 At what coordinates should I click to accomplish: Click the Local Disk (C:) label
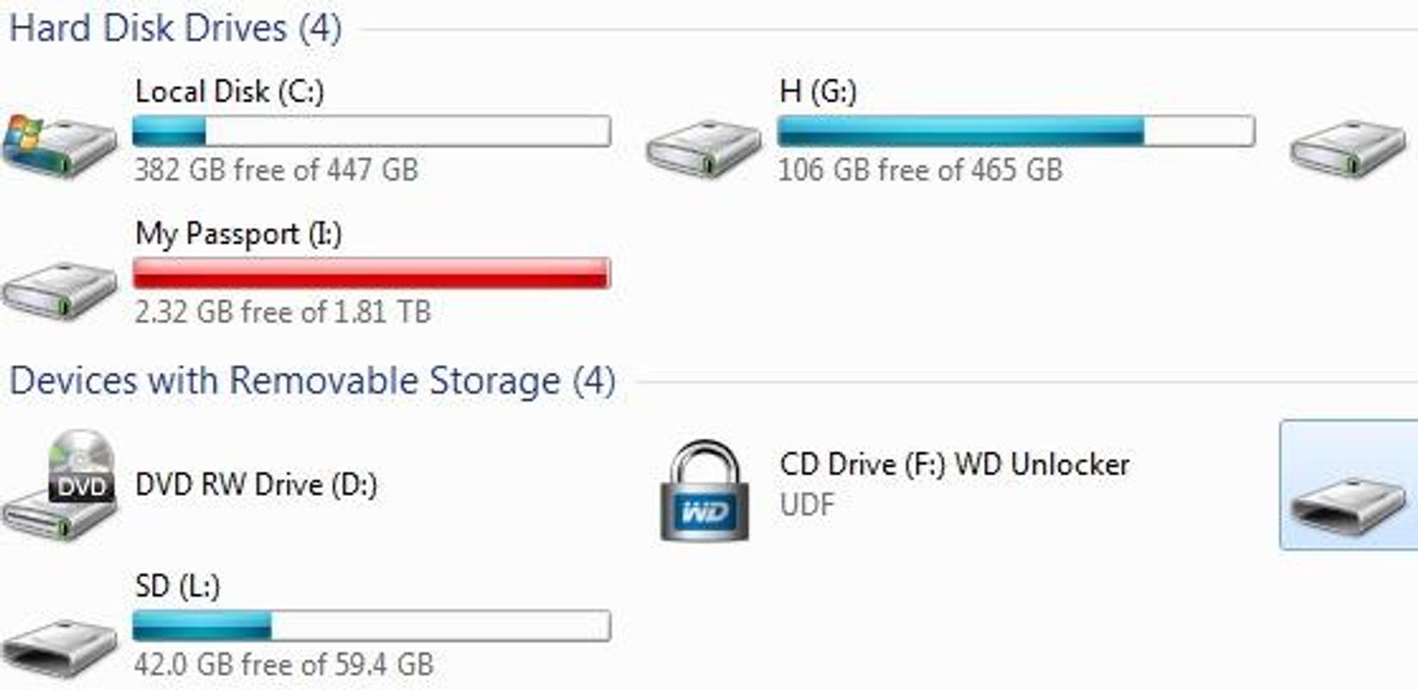click(229, 91)
